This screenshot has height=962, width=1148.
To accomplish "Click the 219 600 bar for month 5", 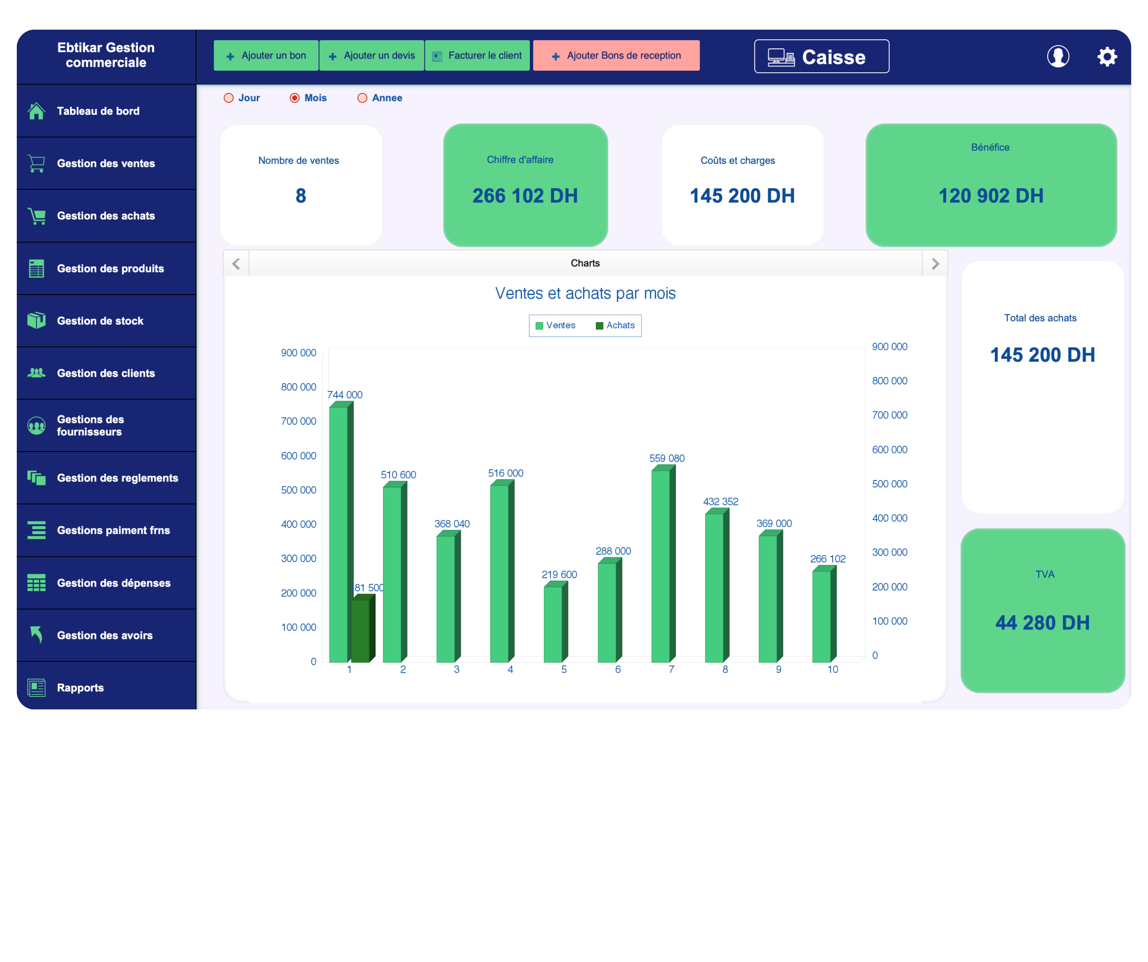I will (x=555, y=622).
